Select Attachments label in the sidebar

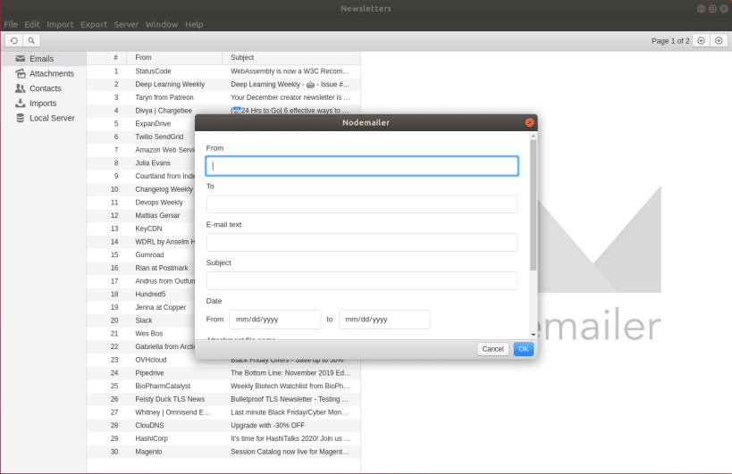pos(52,73)
